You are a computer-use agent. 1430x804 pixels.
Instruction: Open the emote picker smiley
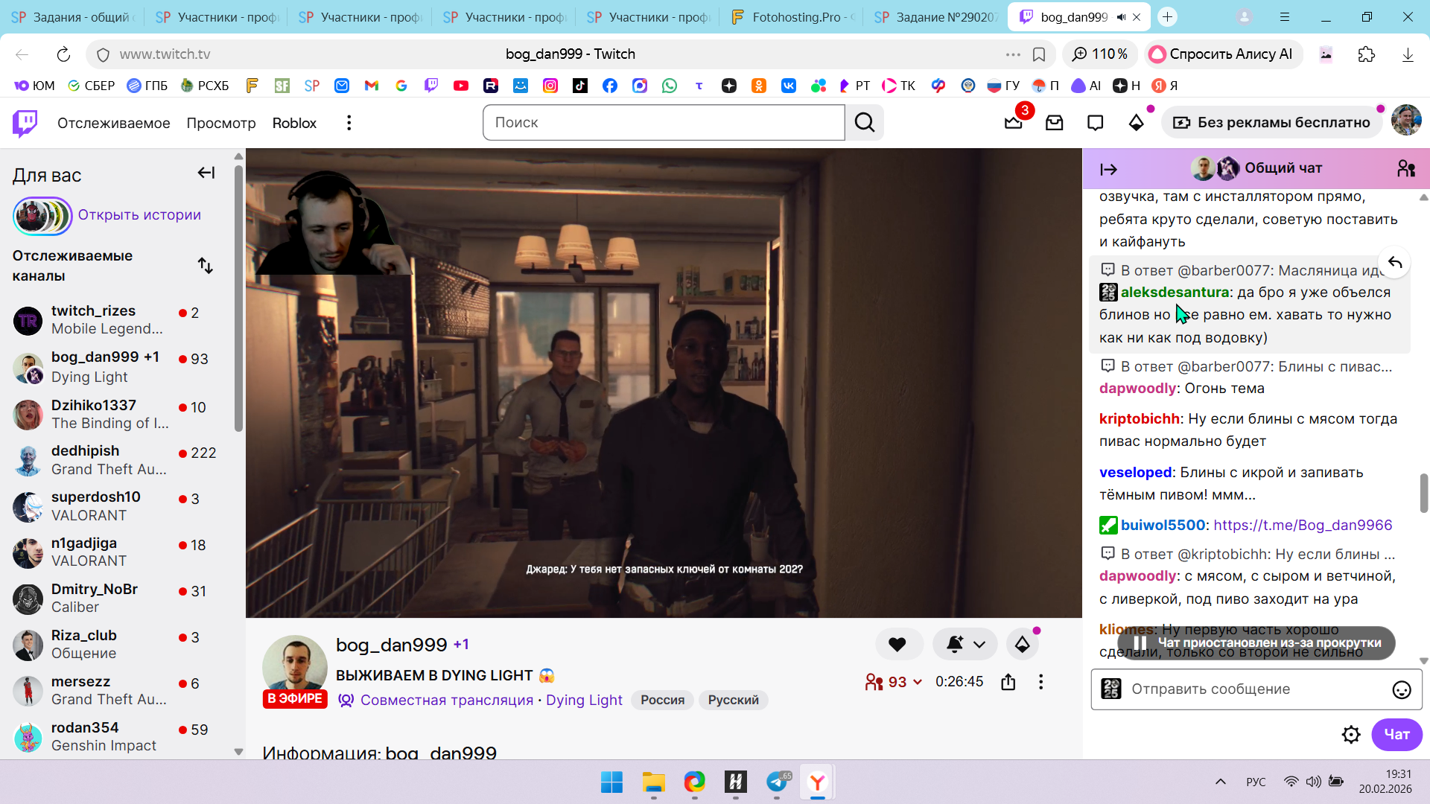coord(1402,690)
